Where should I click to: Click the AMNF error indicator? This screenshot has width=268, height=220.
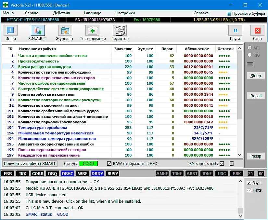tap(162, 173)
